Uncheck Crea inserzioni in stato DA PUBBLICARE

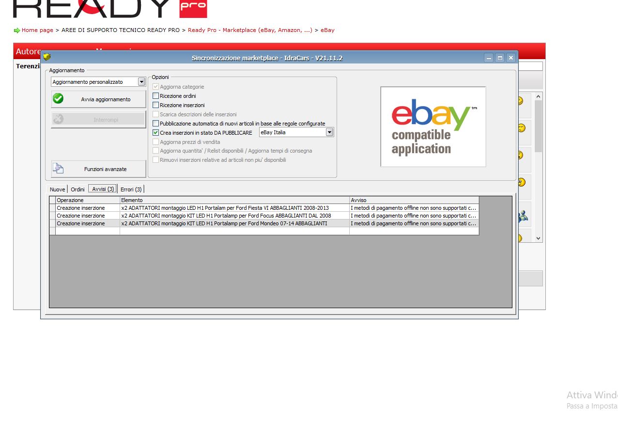(156, 133)
